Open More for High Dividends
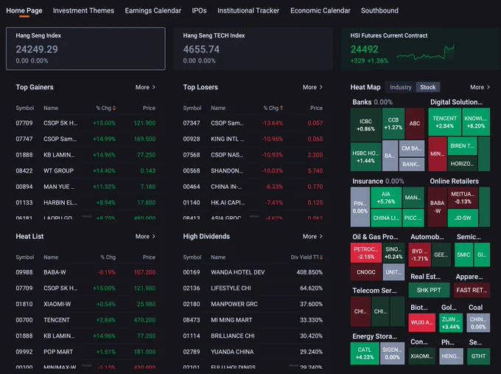This screenshot has width=501, height=374. [312, 237]
